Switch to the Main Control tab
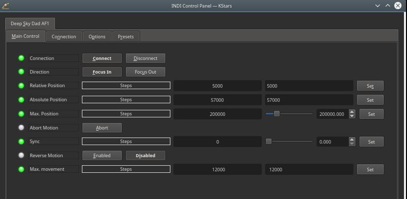Image resolution: width=407 pixels, height=199 pixels. tap(25, 36)
